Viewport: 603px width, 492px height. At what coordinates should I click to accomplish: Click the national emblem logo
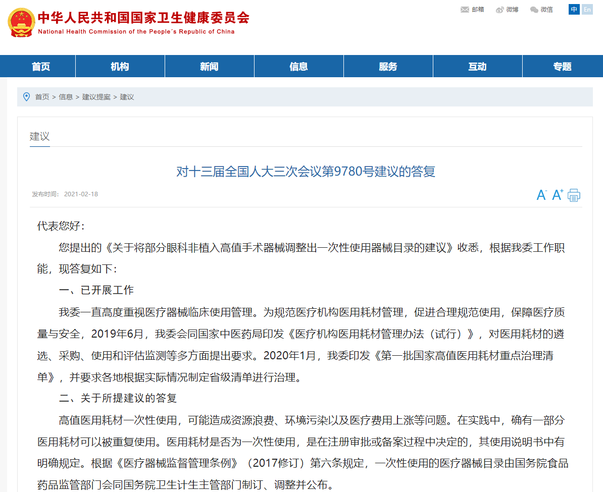point(20,22)
